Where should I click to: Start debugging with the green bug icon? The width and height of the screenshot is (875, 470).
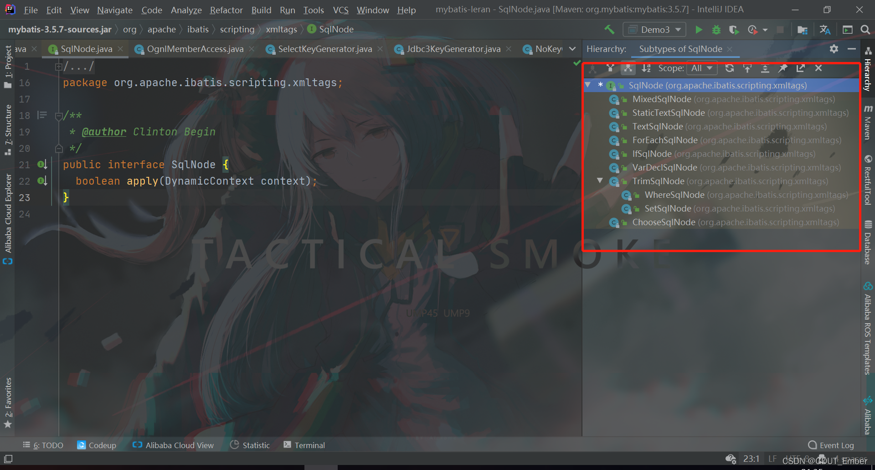716,30
